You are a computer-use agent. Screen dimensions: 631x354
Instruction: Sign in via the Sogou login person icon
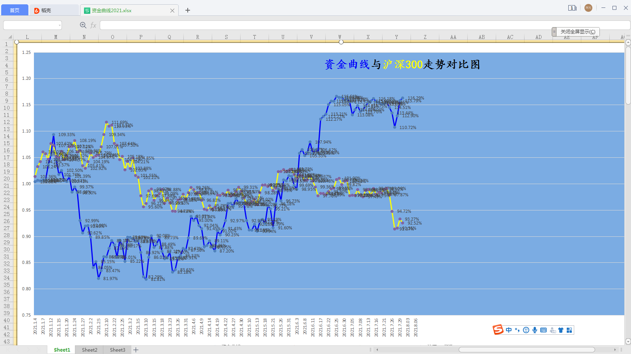[553, 330]
